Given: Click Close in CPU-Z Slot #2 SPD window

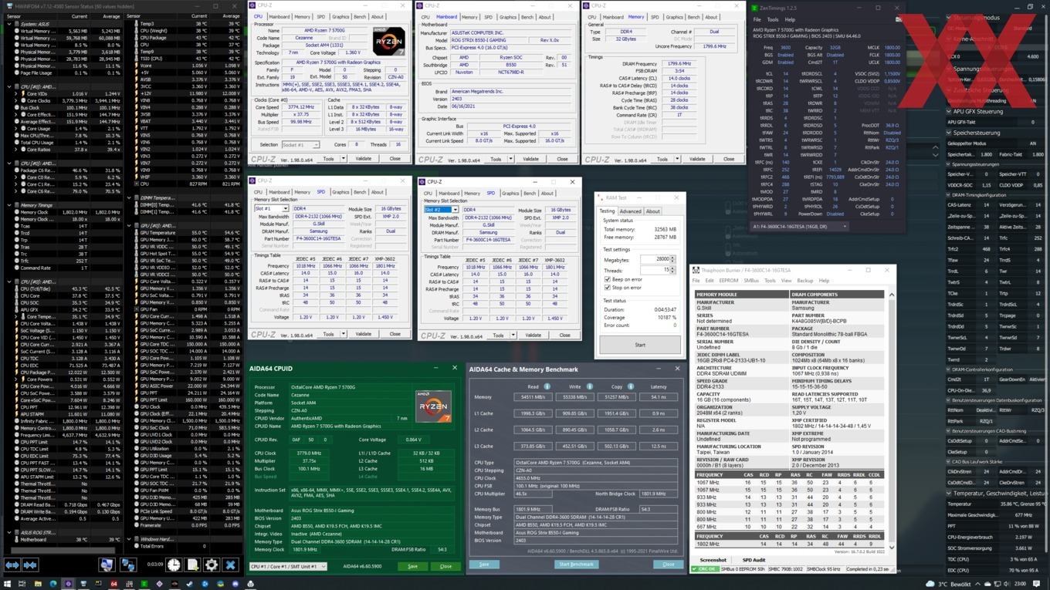Looking at the screenshot, I should click(x=564, y=335).
